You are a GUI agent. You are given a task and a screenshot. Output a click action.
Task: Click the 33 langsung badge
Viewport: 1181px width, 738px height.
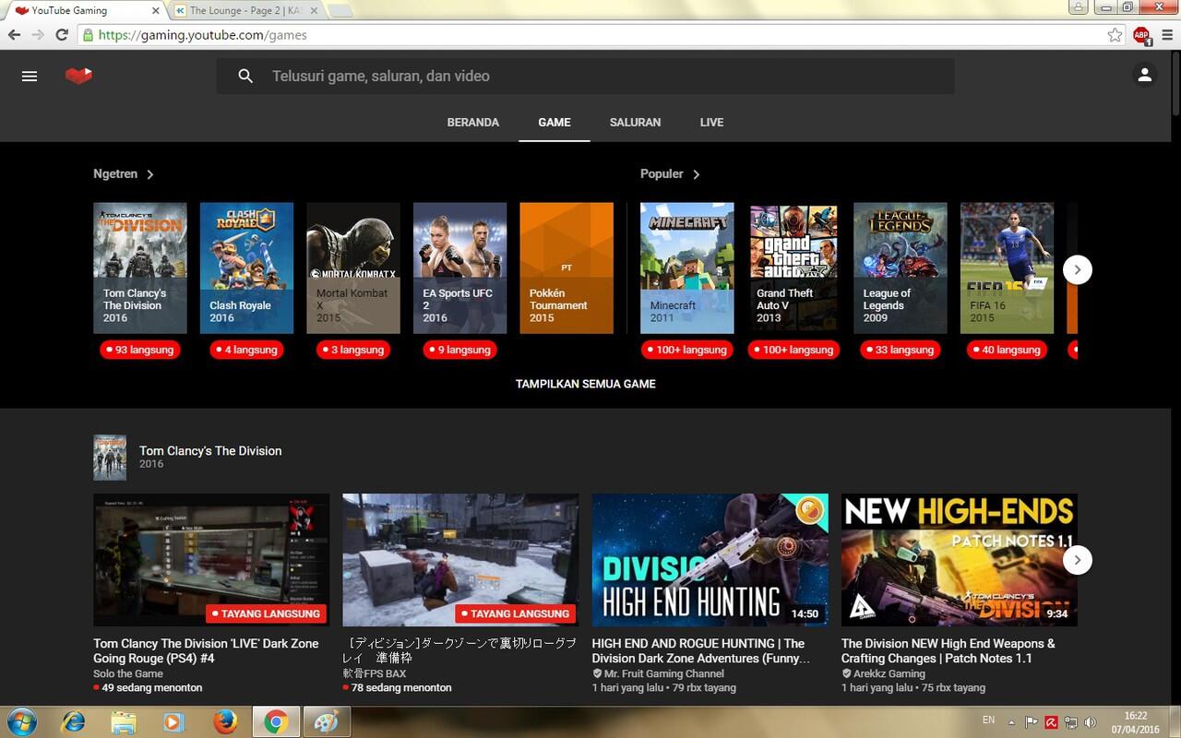click(x=901, y=350)
